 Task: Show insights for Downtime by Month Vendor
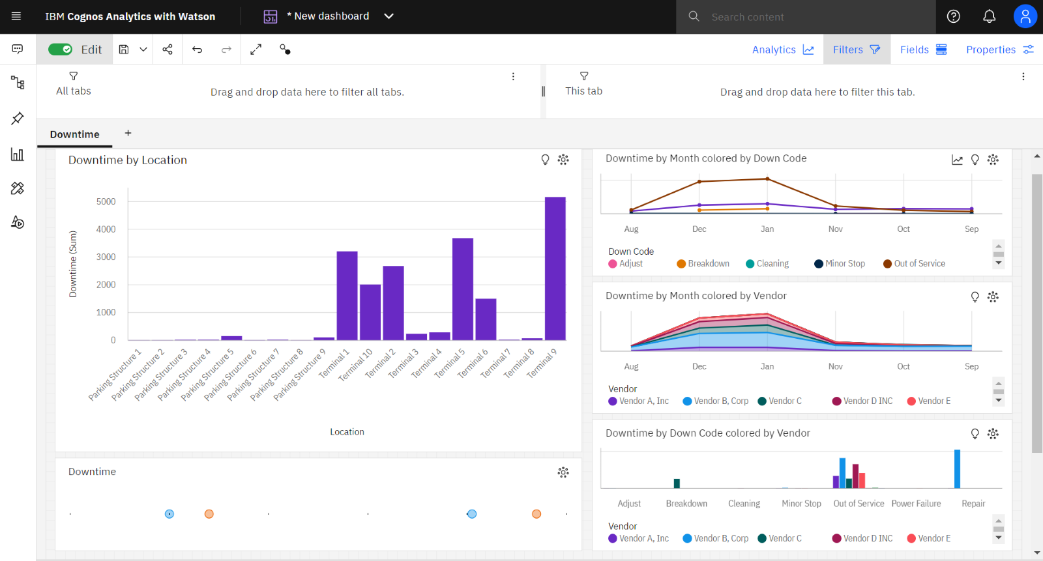pyautogui.click(x=975, y=297)
